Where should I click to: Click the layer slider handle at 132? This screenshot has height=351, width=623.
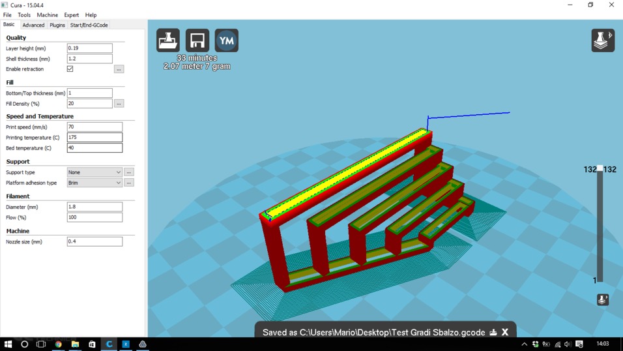pyautogui.click(x=600, y=169)
